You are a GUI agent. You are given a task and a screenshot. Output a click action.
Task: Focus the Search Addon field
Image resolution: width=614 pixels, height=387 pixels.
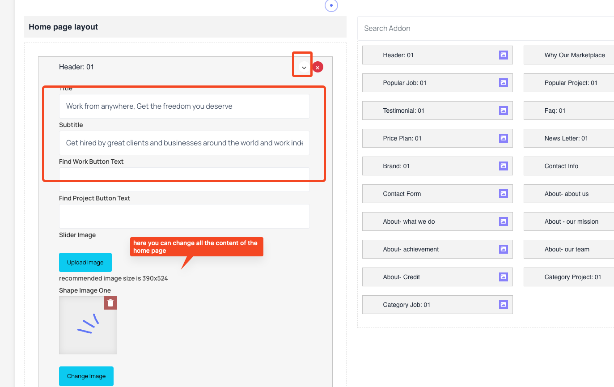tap(486, 28)
